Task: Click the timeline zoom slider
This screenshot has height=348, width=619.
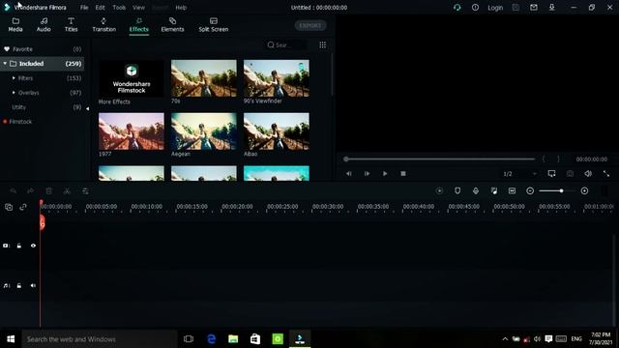Action: click(x=557, y=191)
